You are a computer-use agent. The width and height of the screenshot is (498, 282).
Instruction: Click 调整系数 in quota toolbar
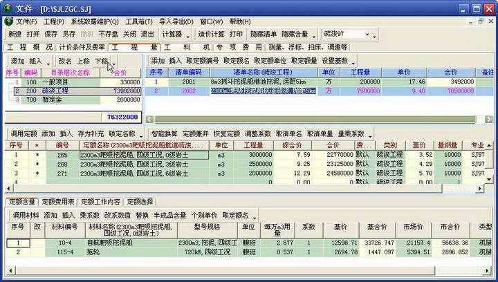[x=257, y=134]
